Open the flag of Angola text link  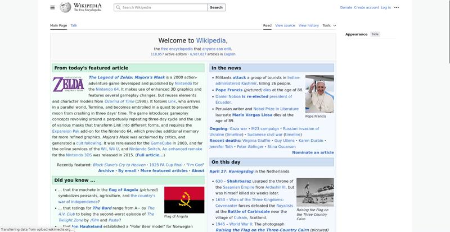click(123, 189)
